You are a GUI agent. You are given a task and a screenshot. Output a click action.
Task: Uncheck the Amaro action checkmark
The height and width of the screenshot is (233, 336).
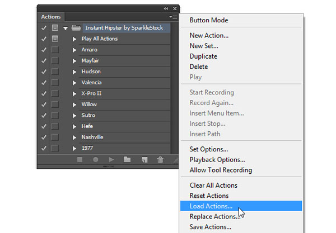[44, 50]
